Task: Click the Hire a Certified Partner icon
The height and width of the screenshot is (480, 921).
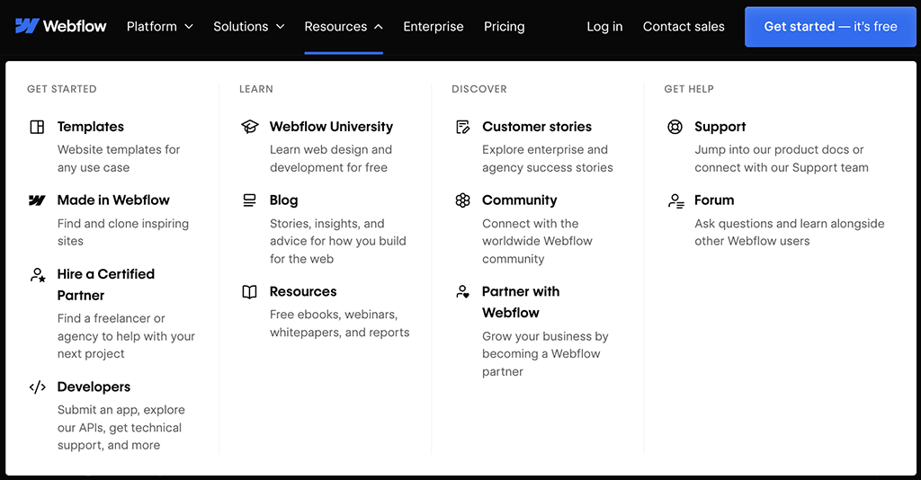Action: tap(38, 275)
